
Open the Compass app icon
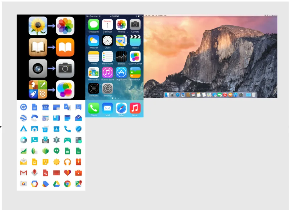(x=94, y=89)
